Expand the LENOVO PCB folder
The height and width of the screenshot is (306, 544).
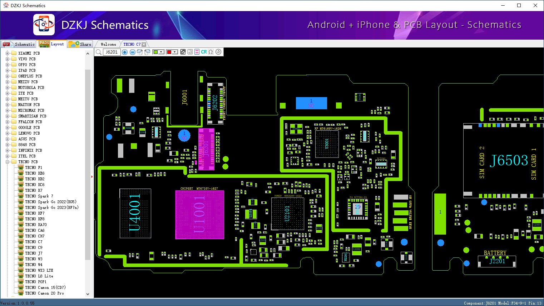(7, 133)
